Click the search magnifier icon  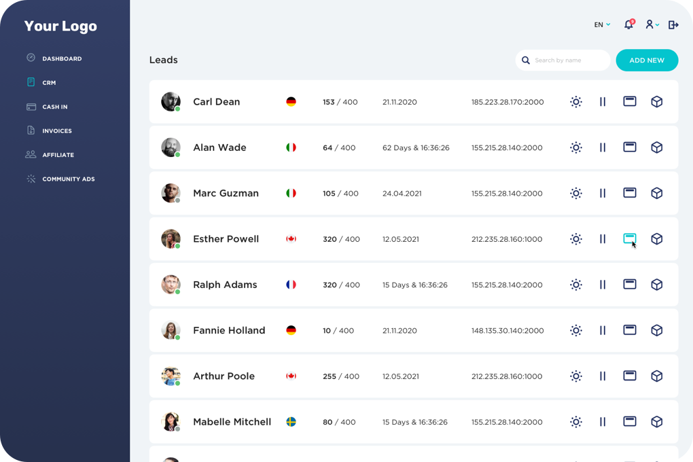point(525,60)
